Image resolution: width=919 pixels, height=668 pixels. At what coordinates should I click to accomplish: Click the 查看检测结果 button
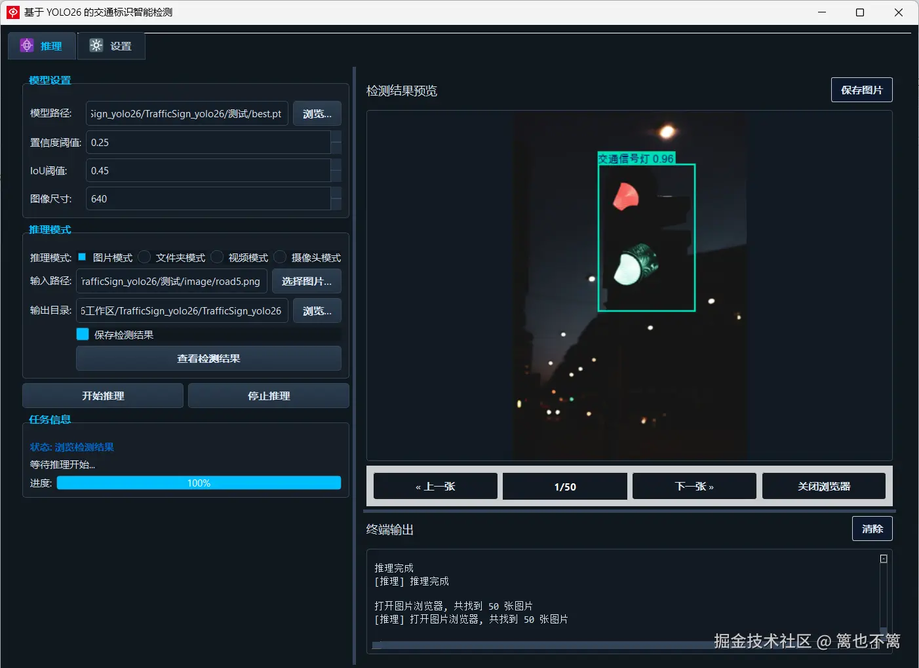[208, 358]
